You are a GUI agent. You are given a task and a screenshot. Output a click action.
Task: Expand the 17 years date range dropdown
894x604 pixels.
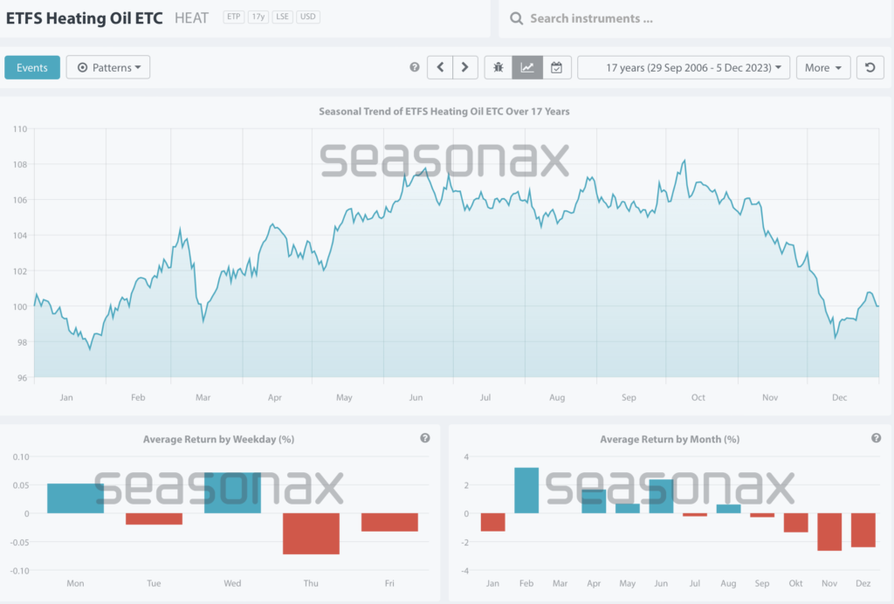[x=684, y=67]
